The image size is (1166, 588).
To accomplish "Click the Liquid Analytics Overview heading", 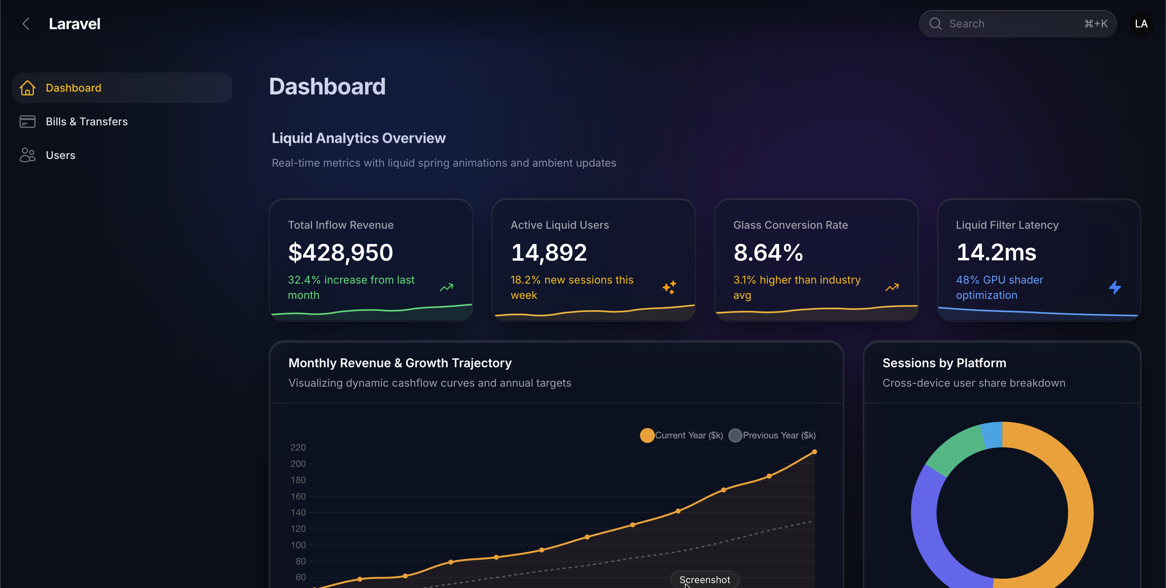I will [x=358, y=138].
